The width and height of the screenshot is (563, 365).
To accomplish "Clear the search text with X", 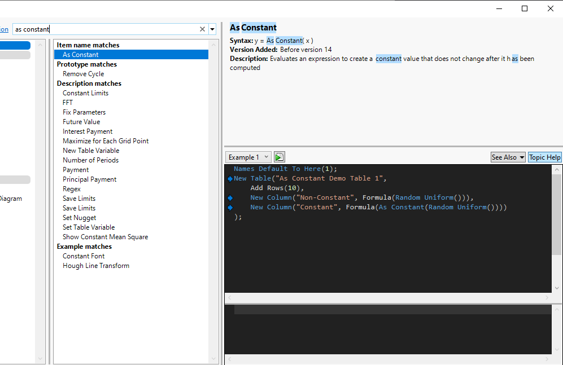I will coord(203,29).
